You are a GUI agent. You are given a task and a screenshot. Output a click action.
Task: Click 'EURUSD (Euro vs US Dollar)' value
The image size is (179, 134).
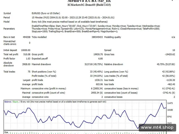click(46, 13)
